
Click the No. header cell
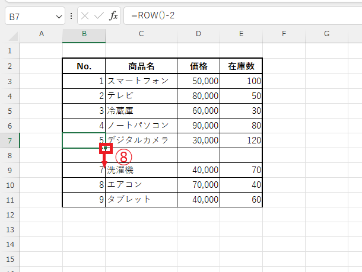(x=84, y=66)
